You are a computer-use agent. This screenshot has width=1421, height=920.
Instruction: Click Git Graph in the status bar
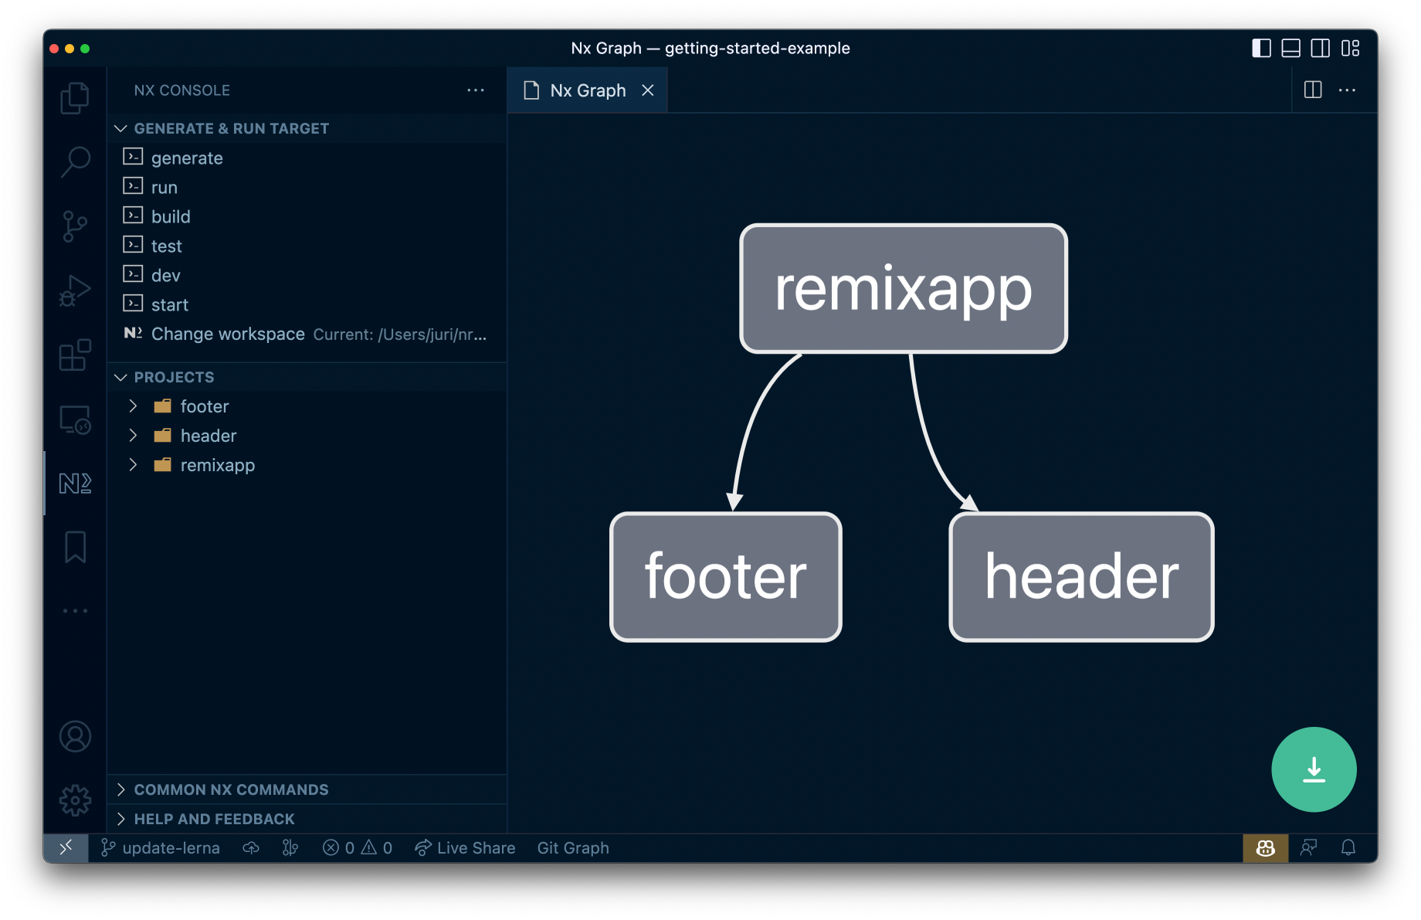[573, 847]
